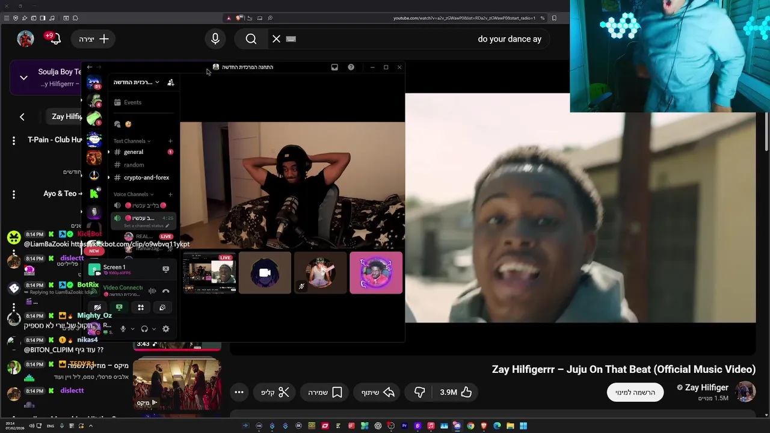Deafen Discord with headphones icon
Screen dimensions: 770x433
click(144, 329)
